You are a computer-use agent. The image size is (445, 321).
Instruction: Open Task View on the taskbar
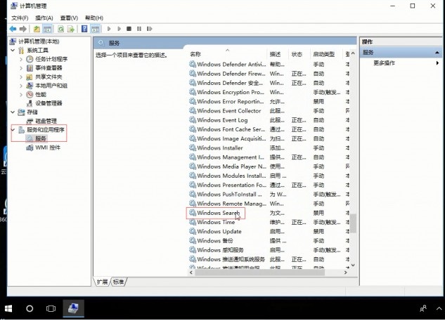coord(51,308)
